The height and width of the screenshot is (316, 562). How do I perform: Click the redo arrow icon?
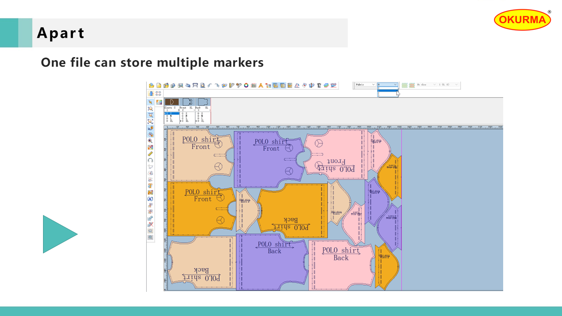[x=217, y=85]
